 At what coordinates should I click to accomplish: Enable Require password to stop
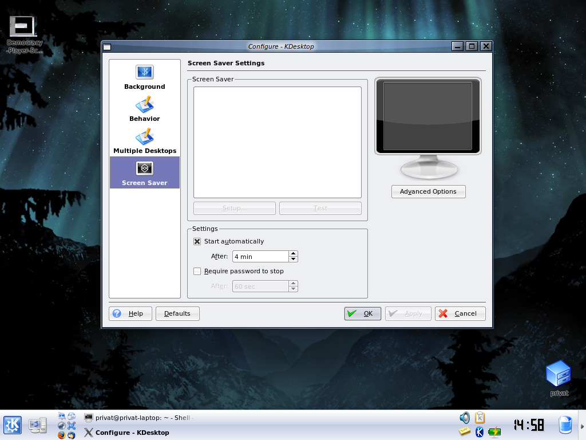197,272
